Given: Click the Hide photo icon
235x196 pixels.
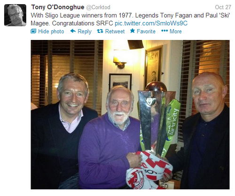Looking at the screenshot, I should [33, 31].
